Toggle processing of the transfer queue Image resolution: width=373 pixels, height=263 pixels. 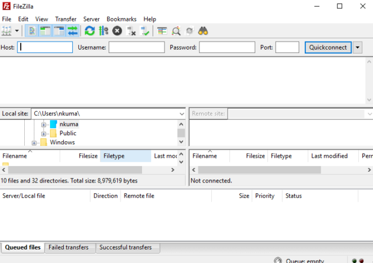pos(104,31)
